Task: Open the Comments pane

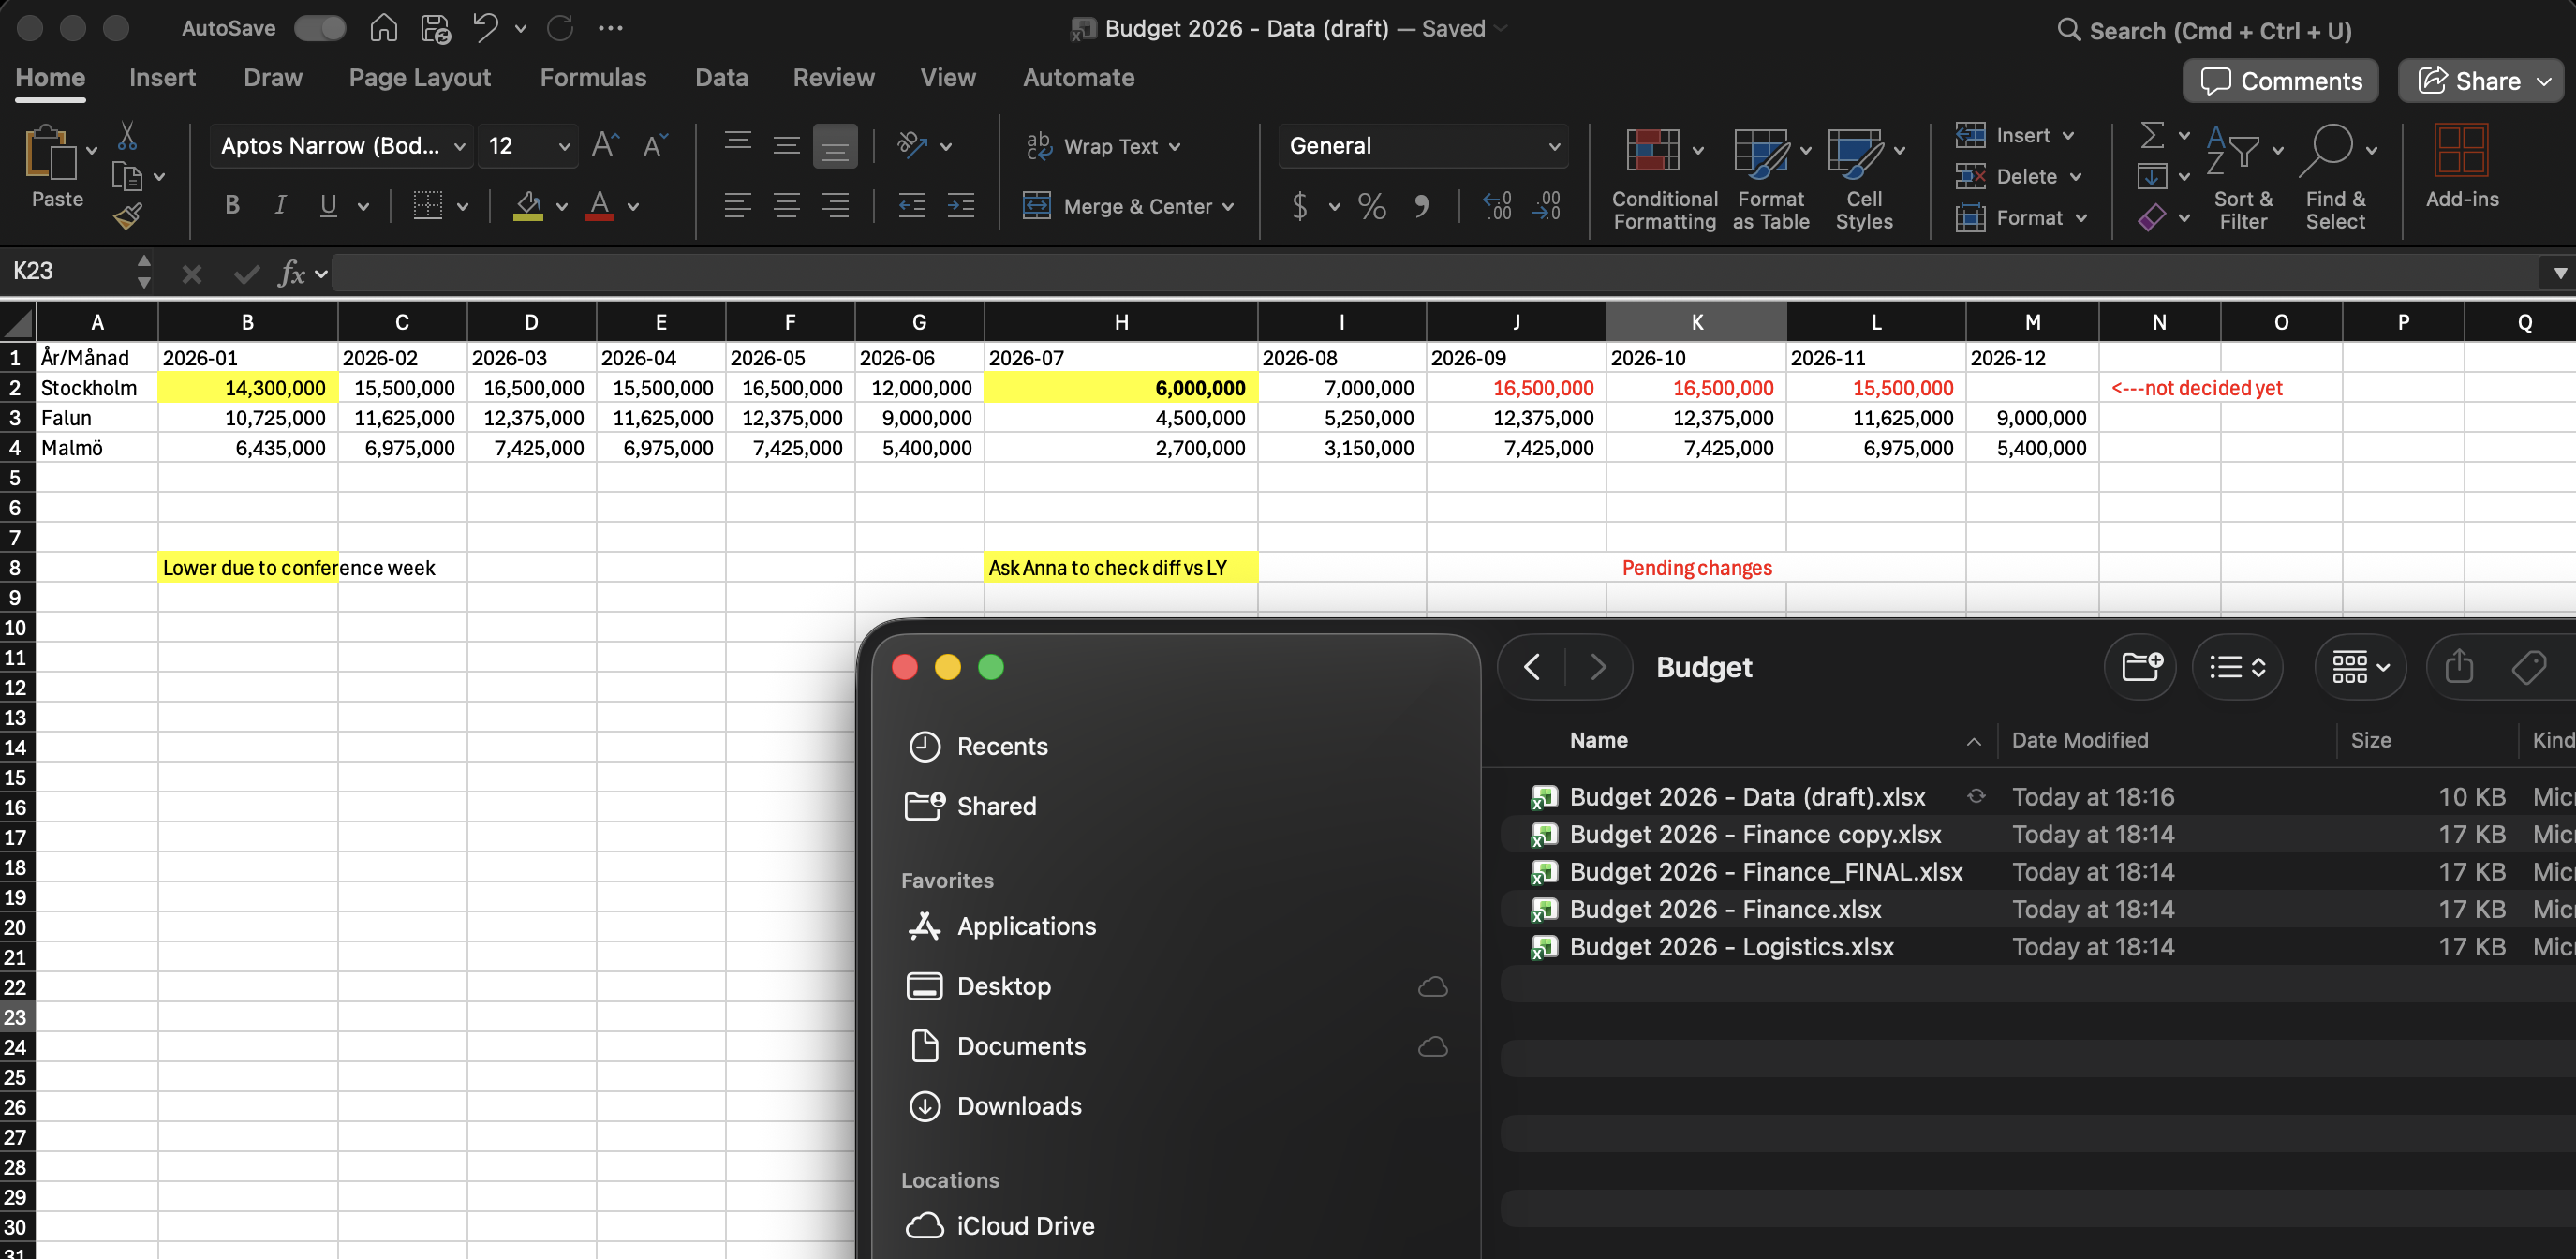Action: coord(2280,81)
